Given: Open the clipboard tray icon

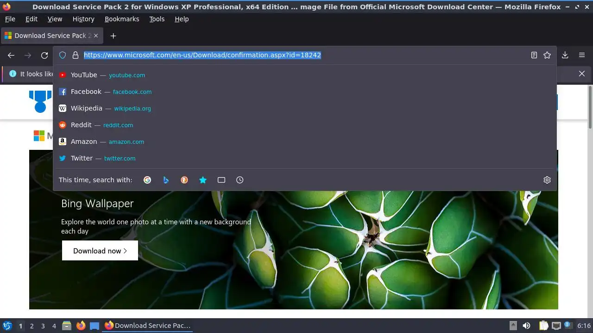Looking at the screenshot, I should pyautogui.click(x=543, y=326).
